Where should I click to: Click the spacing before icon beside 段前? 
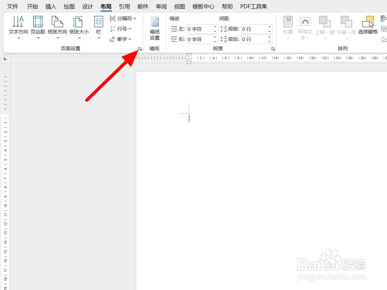pos(224,29)
